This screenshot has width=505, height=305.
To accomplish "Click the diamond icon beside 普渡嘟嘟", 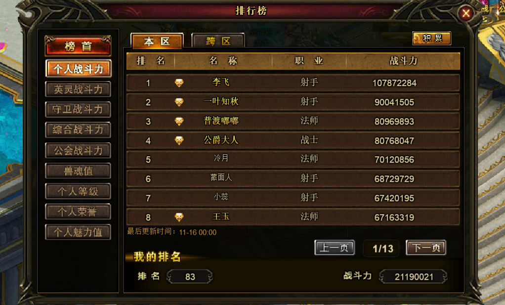I will click(179, 121).
